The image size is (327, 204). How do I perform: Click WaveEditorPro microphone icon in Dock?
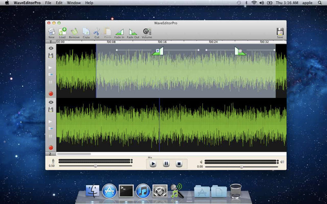pos(177,191)
